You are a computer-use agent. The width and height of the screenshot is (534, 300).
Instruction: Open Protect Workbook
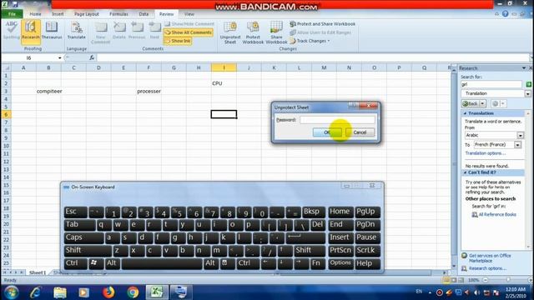pos(253,32)
